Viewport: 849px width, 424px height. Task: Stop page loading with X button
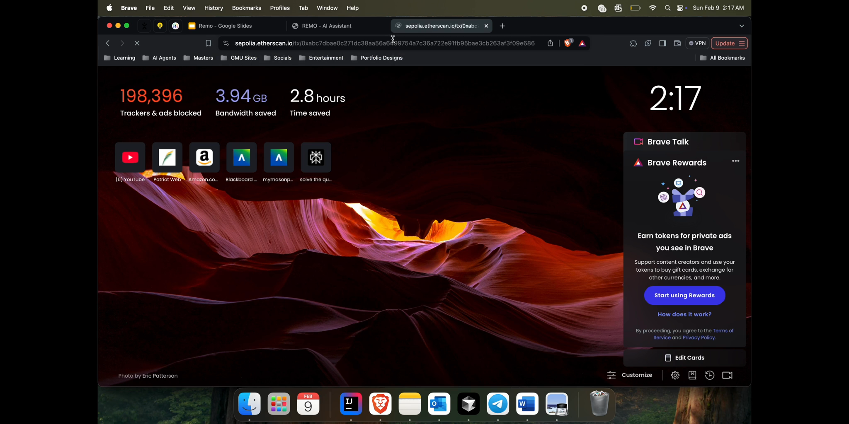pos(137,43)
